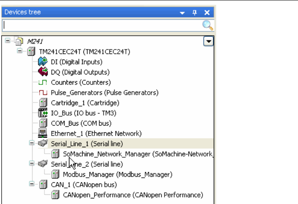Click the Serial_Line_1 connector icon
Image resolution: width=298 pixels, height=204 pixels.
(43, 143)
